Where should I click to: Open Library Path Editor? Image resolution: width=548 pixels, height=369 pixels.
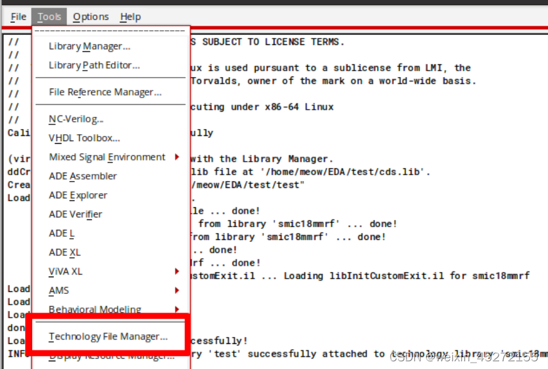[x=94, y=65]
